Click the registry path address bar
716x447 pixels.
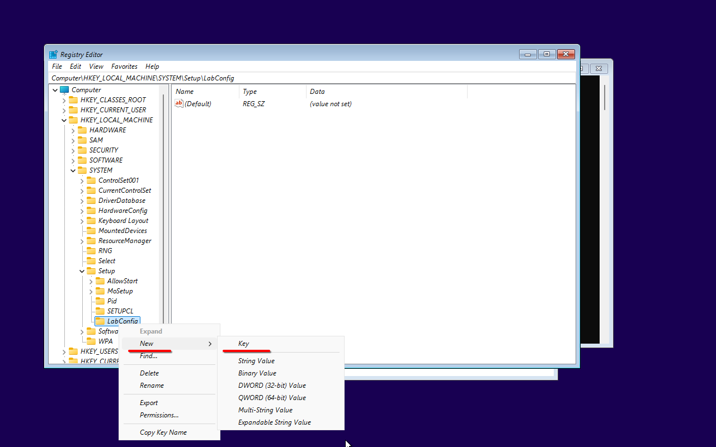[312, 78]
